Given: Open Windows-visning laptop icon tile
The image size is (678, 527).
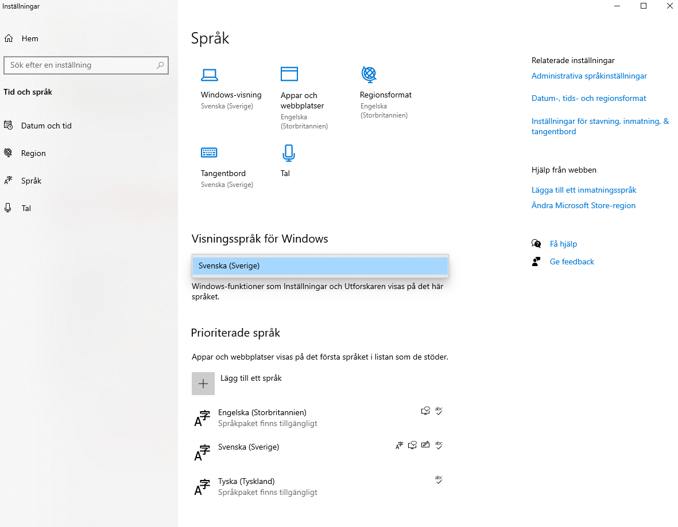Looking at the screenshot, I should [210, 75].
